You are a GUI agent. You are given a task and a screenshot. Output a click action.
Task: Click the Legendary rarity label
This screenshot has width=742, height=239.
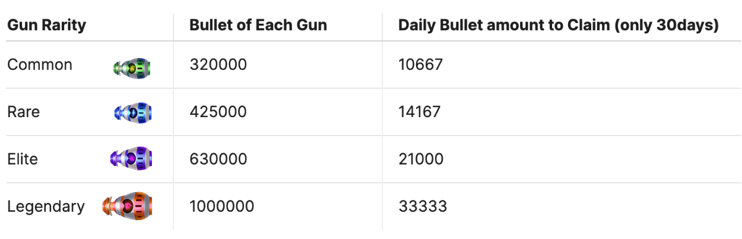pos(46,206)
